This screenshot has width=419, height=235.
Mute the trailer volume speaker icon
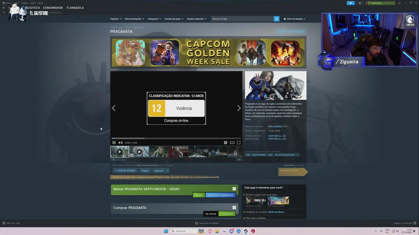pyautogui.click(x=120, y=143)
